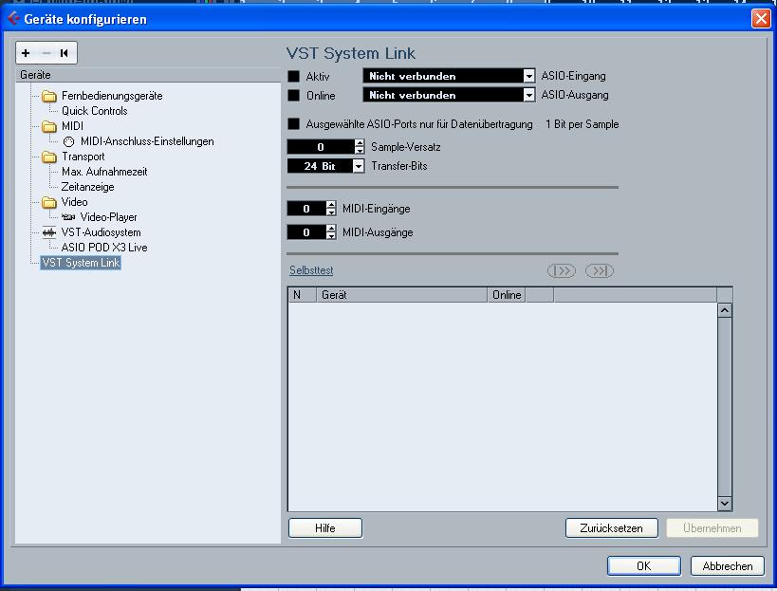
Task: Select Max. Aufnahmezeit entry
Action: pos(104,172)
